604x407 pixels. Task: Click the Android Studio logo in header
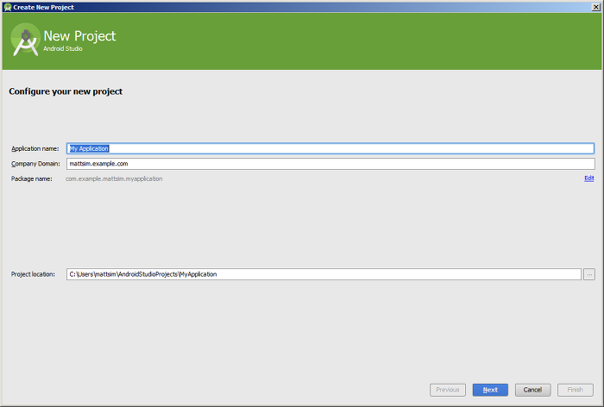click(x=25, y=40)
